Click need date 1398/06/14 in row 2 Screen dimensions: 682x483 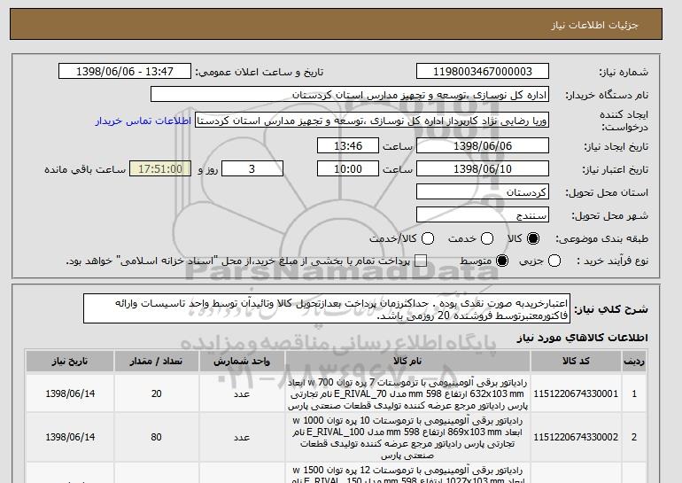coord(70,437)
